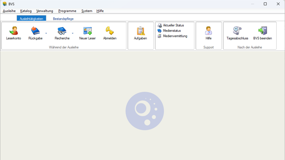Open the Ausleihe menu
The height and width of the screenshot is (160, 285).
(9, 11)
